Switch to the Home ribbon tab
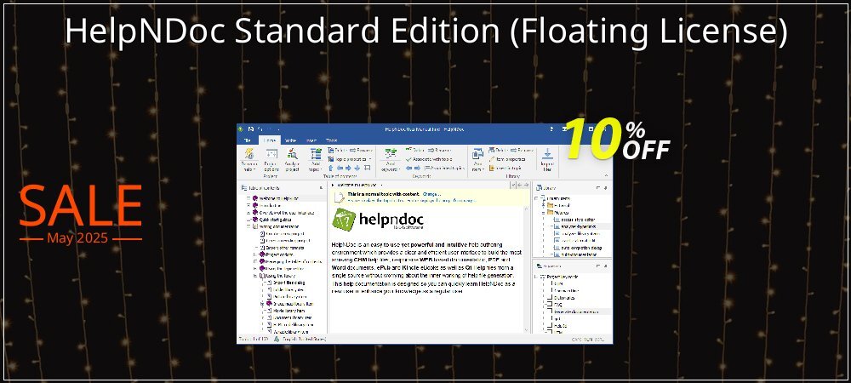 269,140
